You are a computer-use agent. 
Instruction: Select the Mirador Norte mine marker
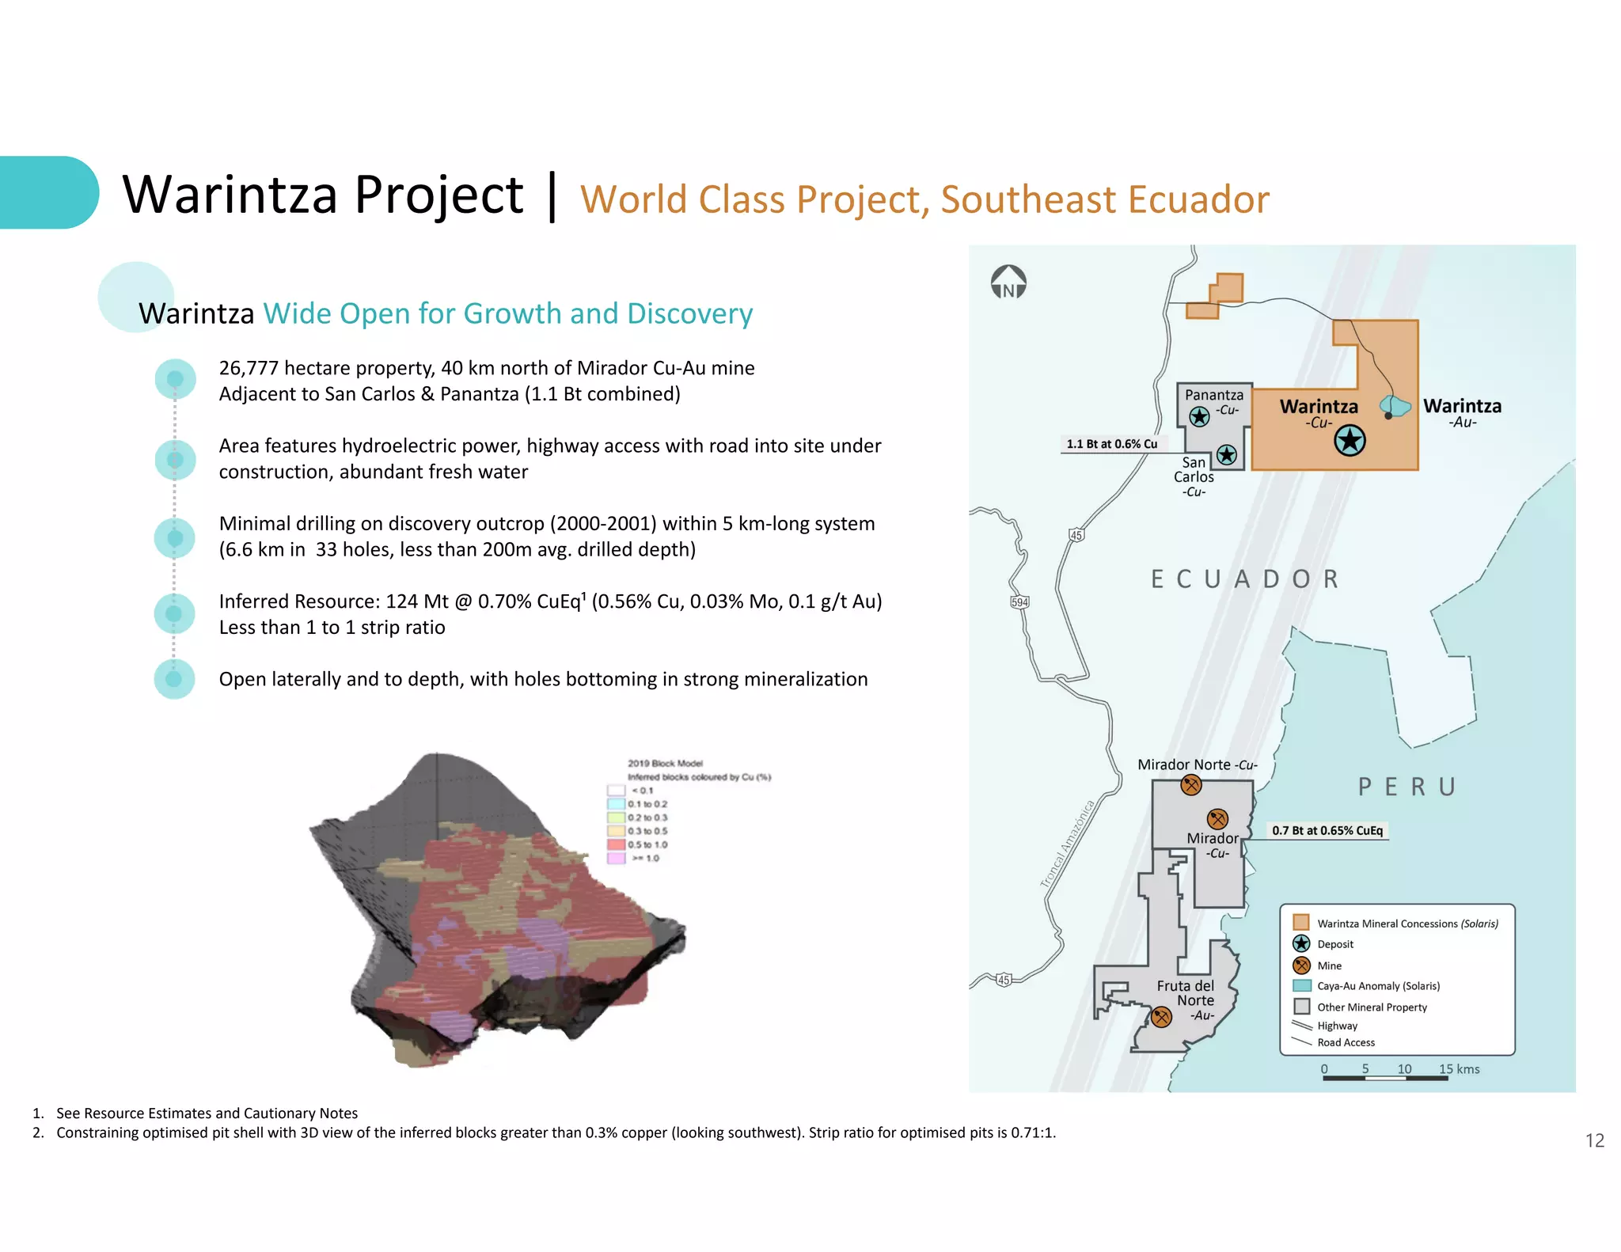click(1191, 785)
